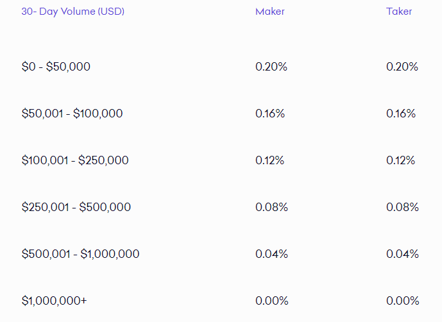Select the $250,001 - $500,000 volume tier
Viewport: 442px width, 322px height.
point(76,207)
